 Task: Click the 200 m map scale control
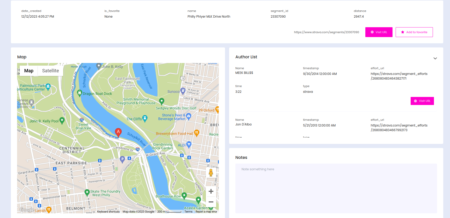click(169, 212)
